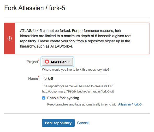
Task: Click the 'Fork Atlassian / fork-5' page heading
Action: [34, 8]
